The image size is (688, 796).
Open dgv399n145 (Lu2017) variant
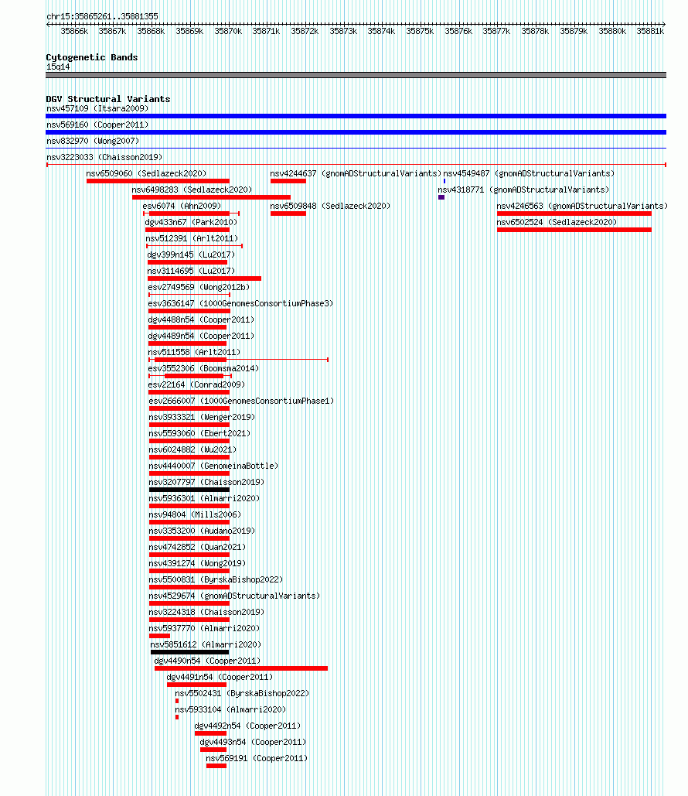pyautogui.click(x=191, y=255)
